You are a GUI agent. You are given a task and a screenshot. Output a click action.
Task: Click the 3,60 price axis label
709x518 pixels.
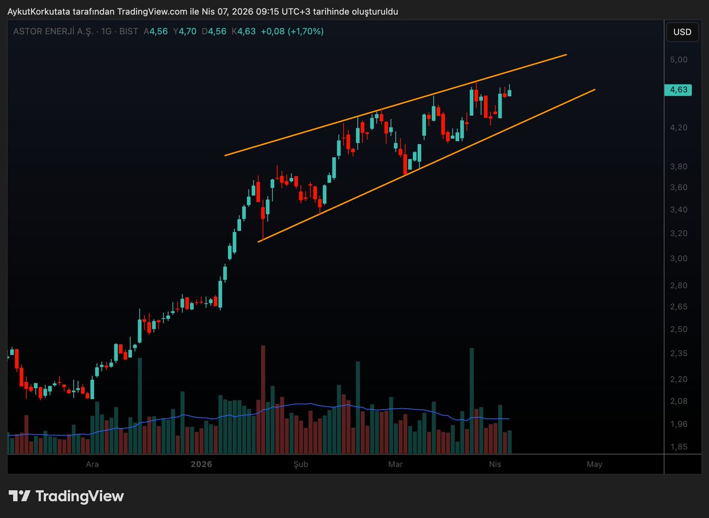click(x=678, y=187)
